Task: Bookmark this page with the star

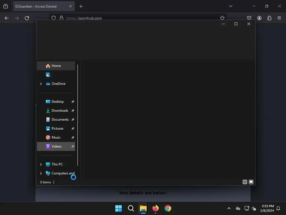Action: pos(222,18)
